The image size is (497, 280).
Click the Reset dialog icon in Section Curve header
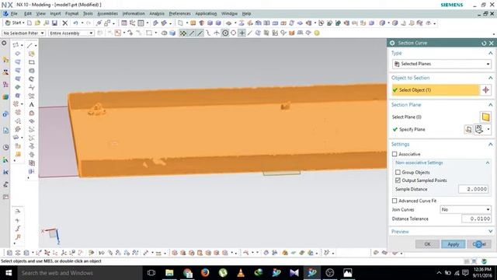pyautogui.click(x=484, y=43)
